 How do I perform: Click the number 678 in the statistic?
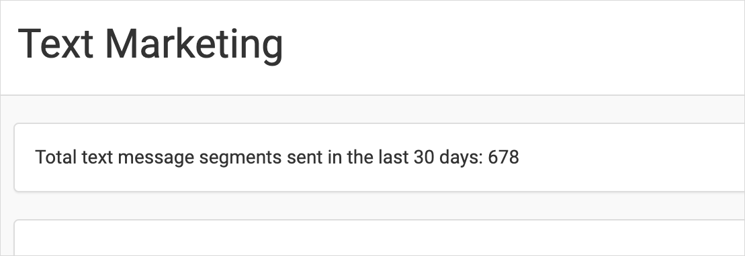coord(504,157)
